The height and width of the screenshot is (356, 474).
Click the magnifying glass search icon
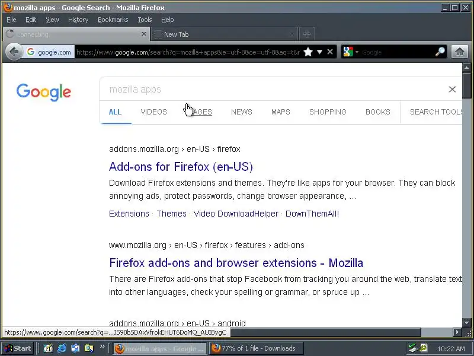point(440,52)
